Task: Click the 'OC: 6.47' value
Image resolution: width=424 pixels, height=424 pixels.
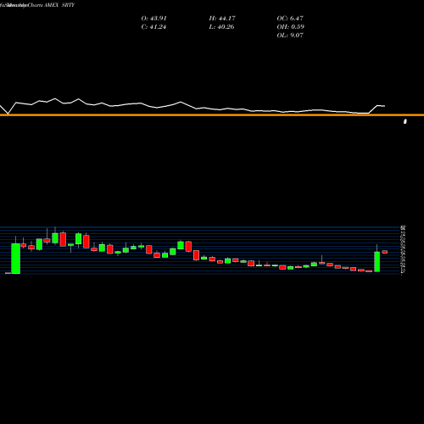Action: pos(290,19)
